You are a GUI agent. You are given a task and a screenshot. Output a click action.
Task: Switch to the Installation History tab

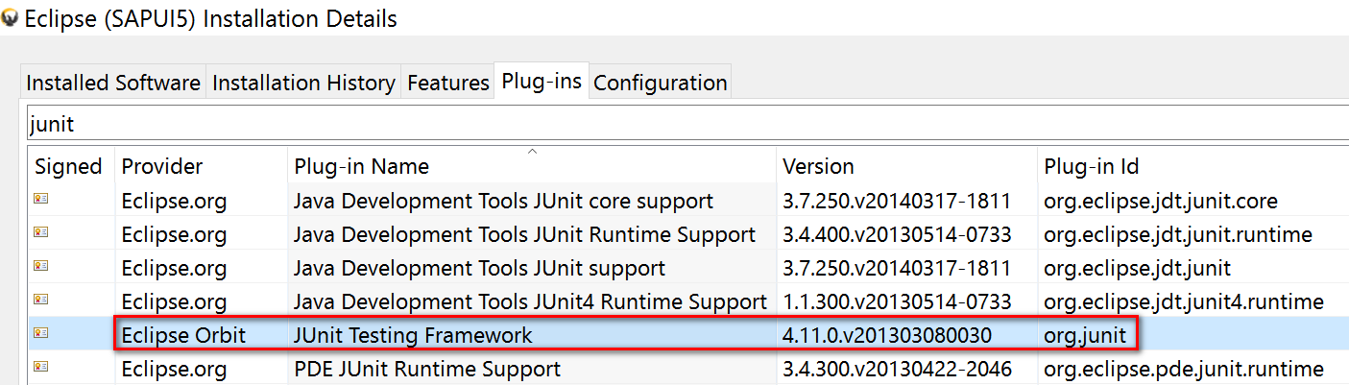click(303, 83)
